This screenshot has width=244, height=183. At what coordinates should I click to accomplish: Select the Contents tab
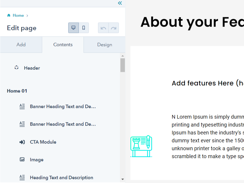click(x=63, y=45)
